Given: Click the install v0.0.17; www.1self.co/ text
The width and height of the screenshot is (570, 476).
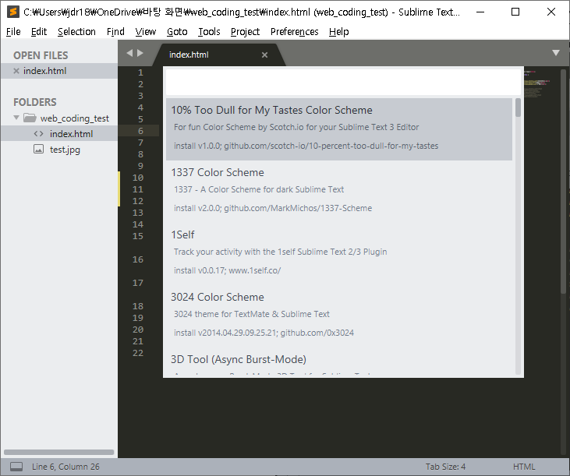Looking at the screenshot, I should (227, 270).
